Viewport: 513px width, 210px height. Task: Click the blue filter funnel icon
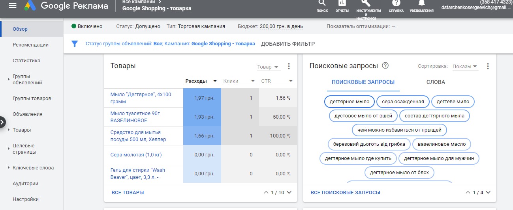point(75,44)
